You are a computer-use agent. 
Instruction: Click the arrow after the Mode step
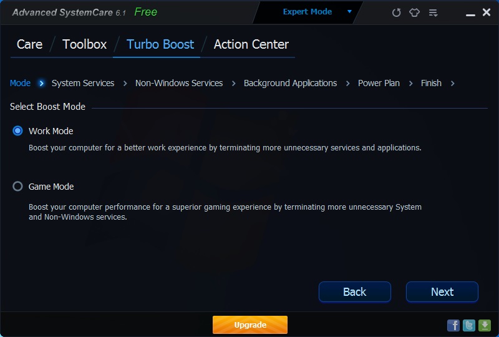tap(41, 83)
